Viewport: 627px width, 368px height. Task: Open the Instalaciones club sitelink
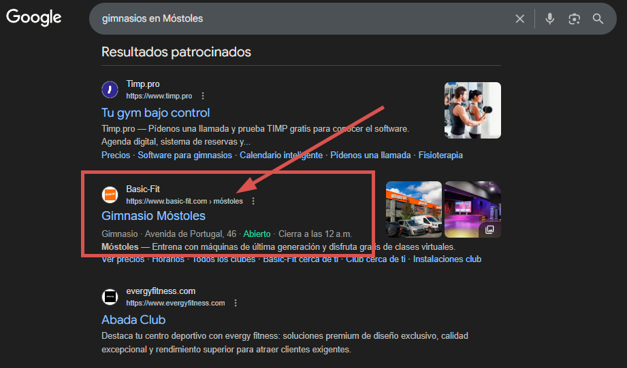pyautogui.click(x=447, y=259)
